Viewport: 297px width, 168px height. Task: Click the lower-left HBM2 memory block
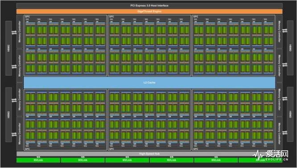click(8, 115)
